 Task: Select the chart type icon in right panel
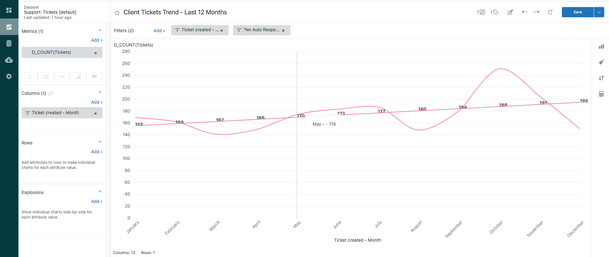click(x=601, y=46)
